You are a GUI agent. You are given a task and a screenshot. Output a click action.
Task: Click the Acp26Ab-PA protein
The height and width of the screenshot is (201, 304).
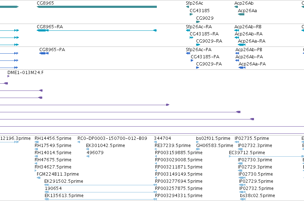237,60
